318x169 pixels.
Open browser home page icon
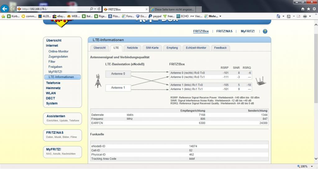[303, 9]
